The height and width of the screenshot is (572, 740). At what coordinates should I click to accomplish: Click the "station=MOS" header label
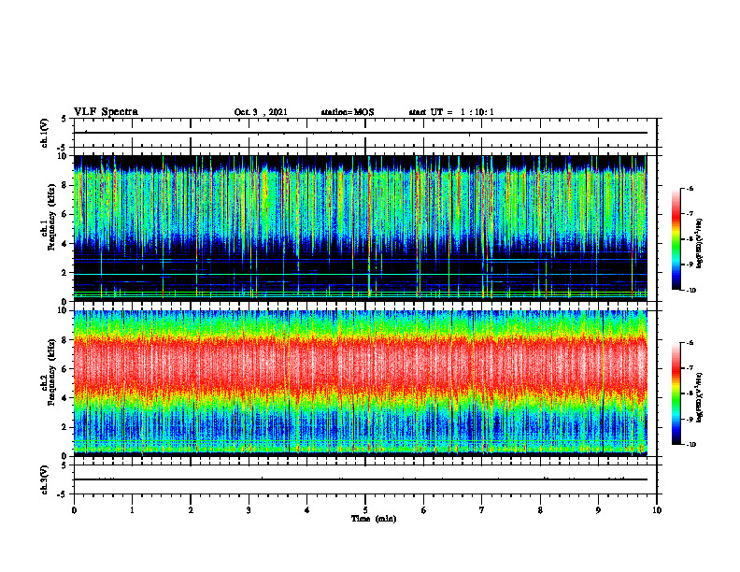point(348,112)
